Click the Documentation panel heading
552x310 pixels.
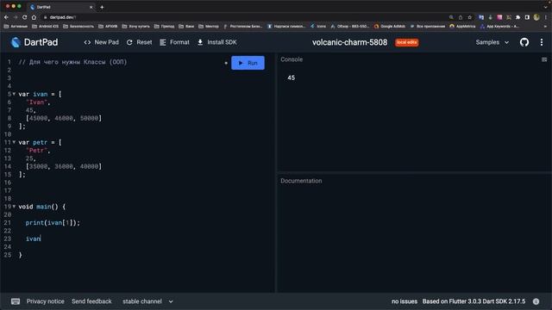click(x=301, y=181)
